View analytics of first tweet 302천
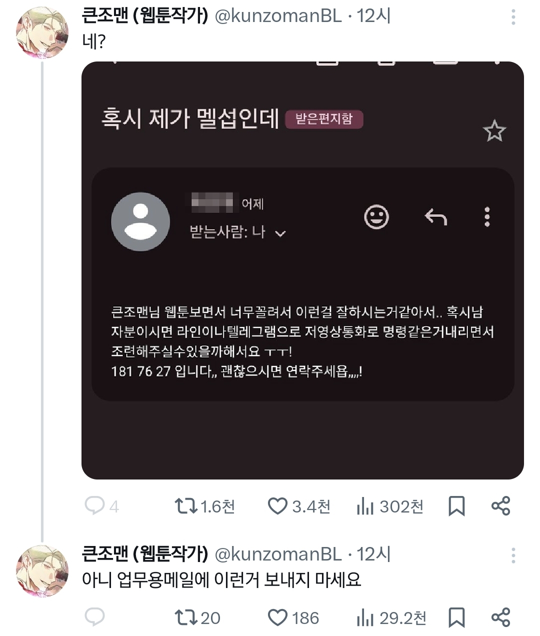Viewport: 540px width, 636px height. pos(365,506)
